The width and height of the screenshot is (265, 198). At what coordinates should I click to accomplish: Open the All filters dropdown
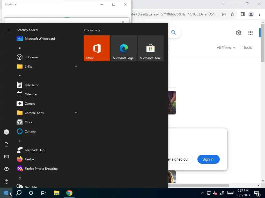[226, 48]
